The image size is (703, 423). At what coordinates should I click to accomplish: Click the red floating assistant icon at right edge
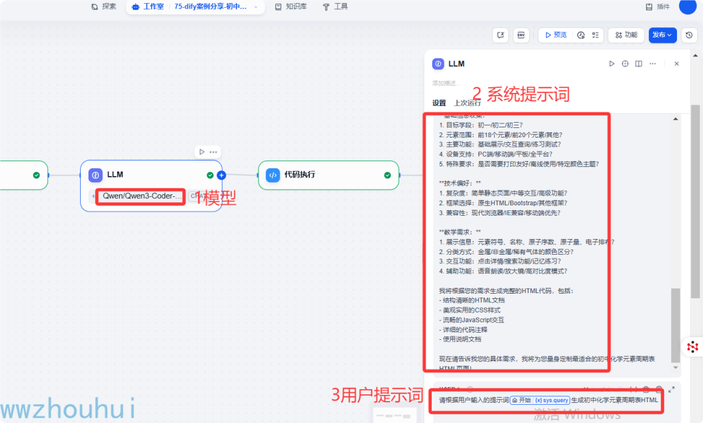[x=693, y=347]
